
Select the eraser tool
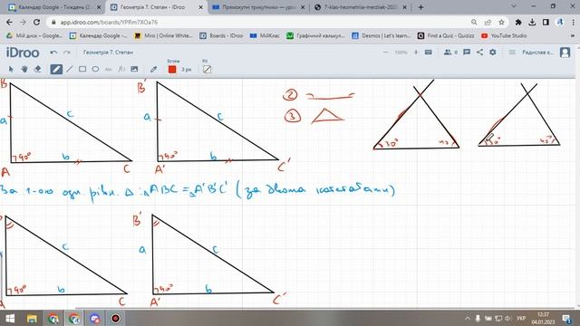click(x=37, y=69)
